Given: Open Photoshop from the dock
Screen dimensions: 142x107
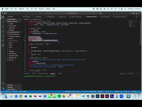Looking at the screenshot, I should (98, 96).
